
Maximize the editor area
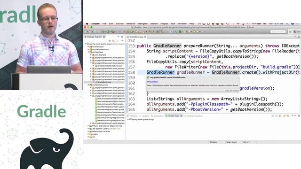click(299, 37)
